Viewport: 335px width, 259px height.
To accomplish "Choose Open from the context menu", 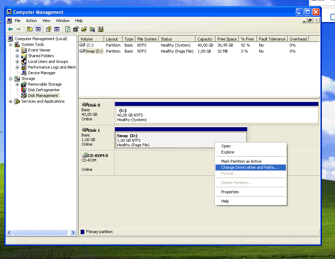I will pyautogui.click(x=251, y=146).
